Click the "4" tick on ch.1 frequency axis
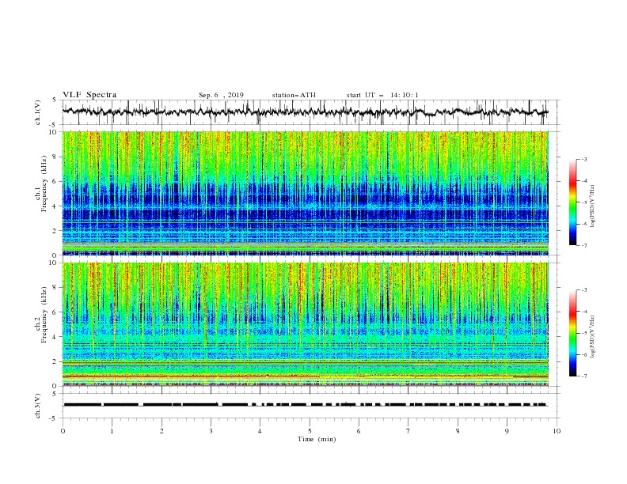The width and height of the screenshot is (627, 484). tap(55, 206)
